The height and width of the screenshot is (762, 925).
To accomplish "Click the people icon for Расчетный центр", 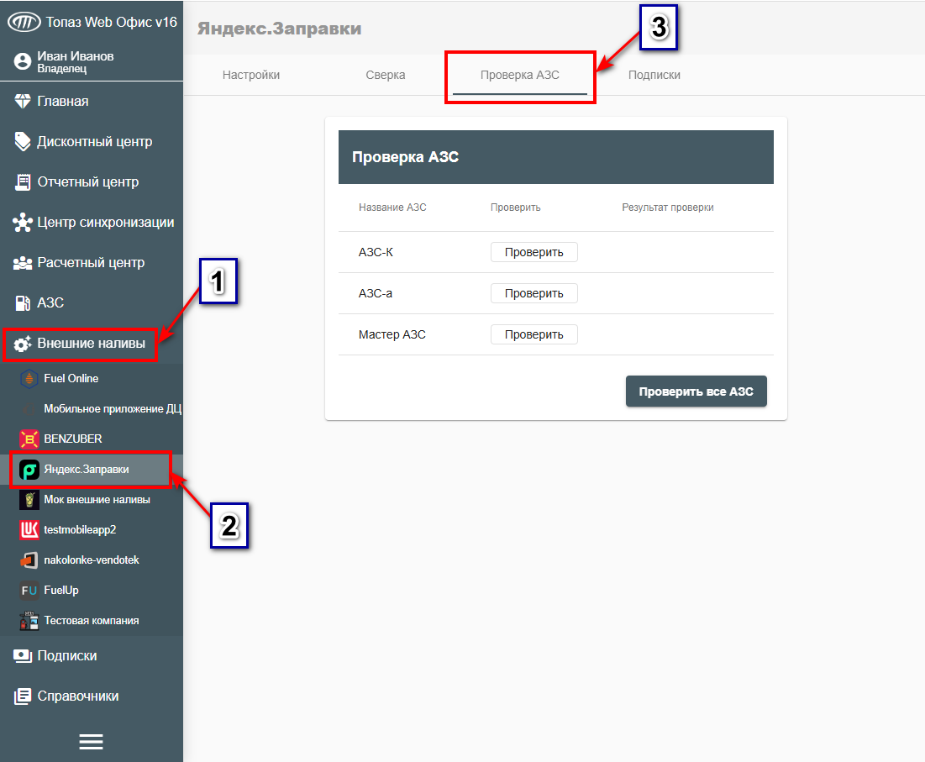I will [x=23, y=263].
